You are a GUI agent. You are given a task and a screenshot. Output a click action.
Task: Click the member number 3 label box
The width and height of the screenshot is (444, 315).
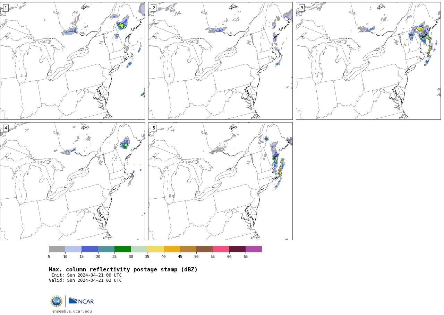click(302, 8)
